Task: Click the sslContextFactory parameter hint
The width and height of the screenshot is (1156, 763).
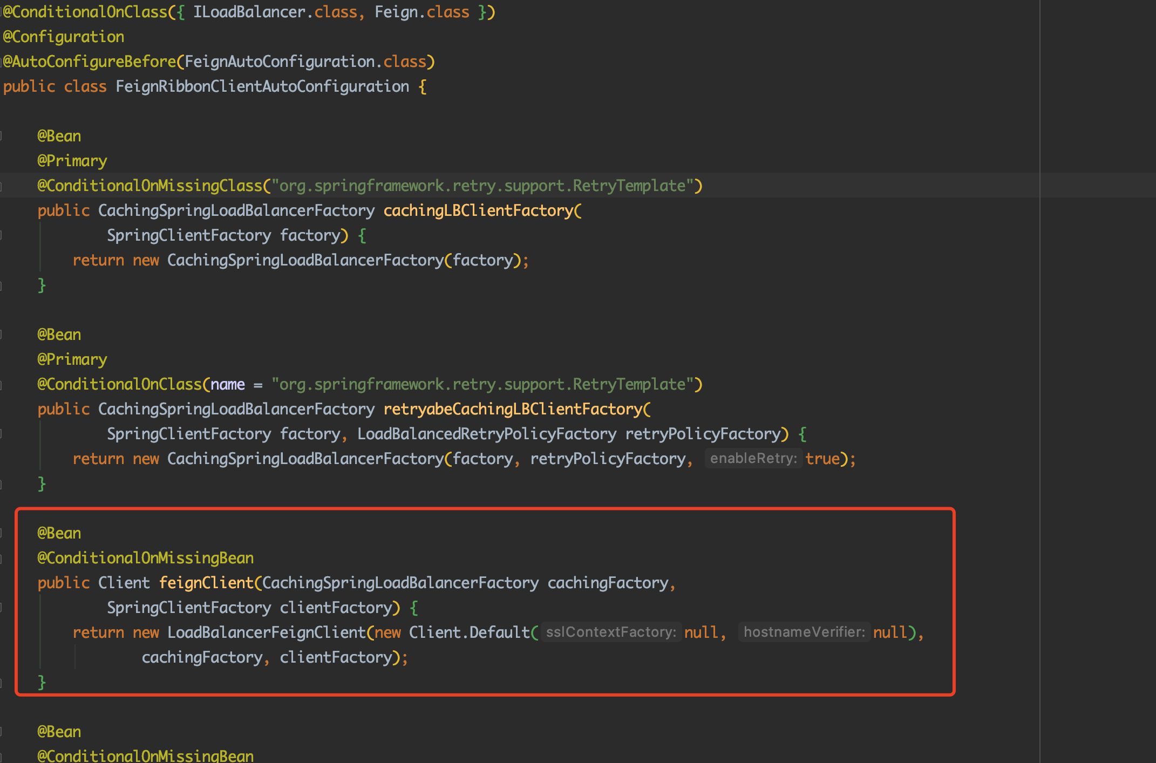Action: coord(610,632)
